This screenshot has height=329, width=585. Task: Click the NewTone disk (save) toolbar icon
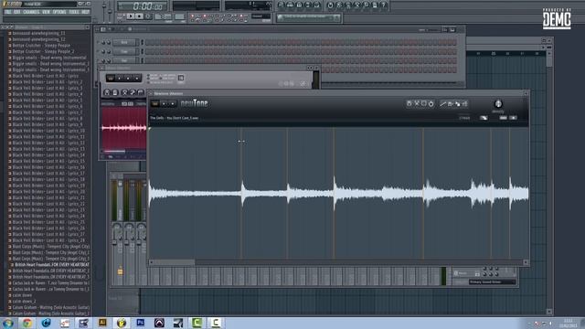coord(409,103)
